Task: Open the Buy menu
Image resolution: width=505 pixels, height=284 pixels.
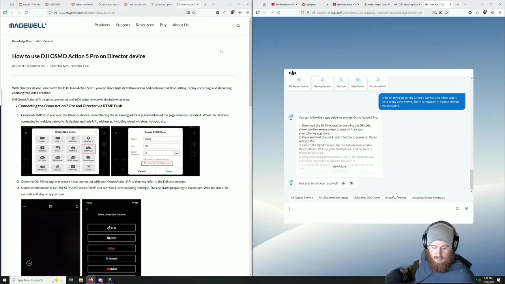Action: (x=163, y=25)
